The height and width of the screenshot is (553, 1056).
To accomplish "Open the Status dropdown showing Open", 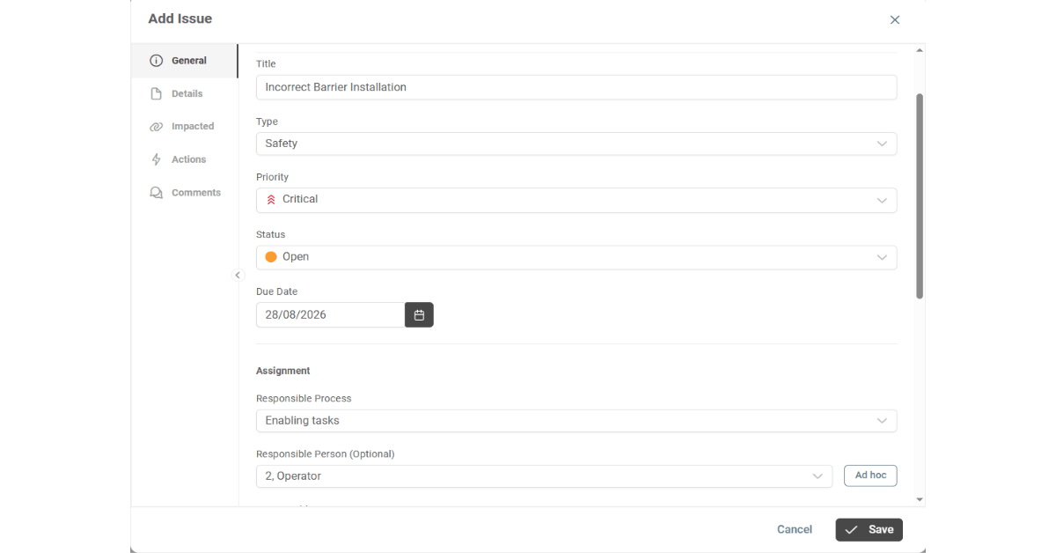I will (576, 257).
